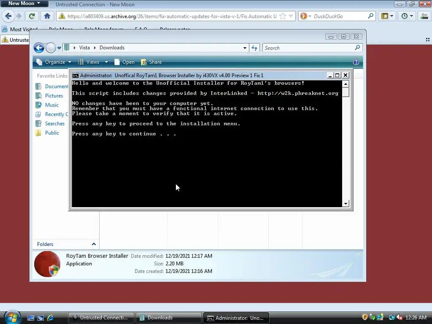Click the muted volume tray icon
432x324 pixels.
pyautogui.click(x=400, y=317)
